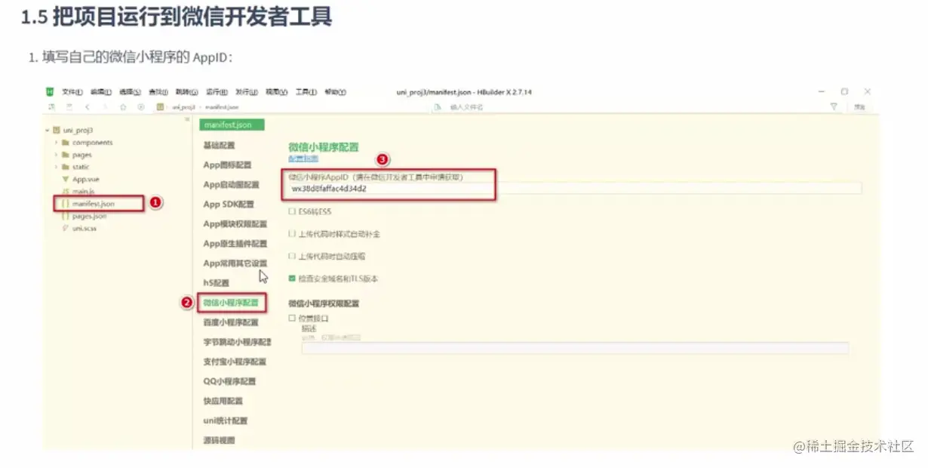Open the 文件(F) menu

(72, 92)
